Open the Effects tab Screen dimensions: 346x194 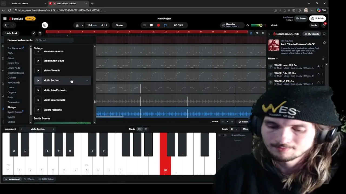(x=29, y=179)
